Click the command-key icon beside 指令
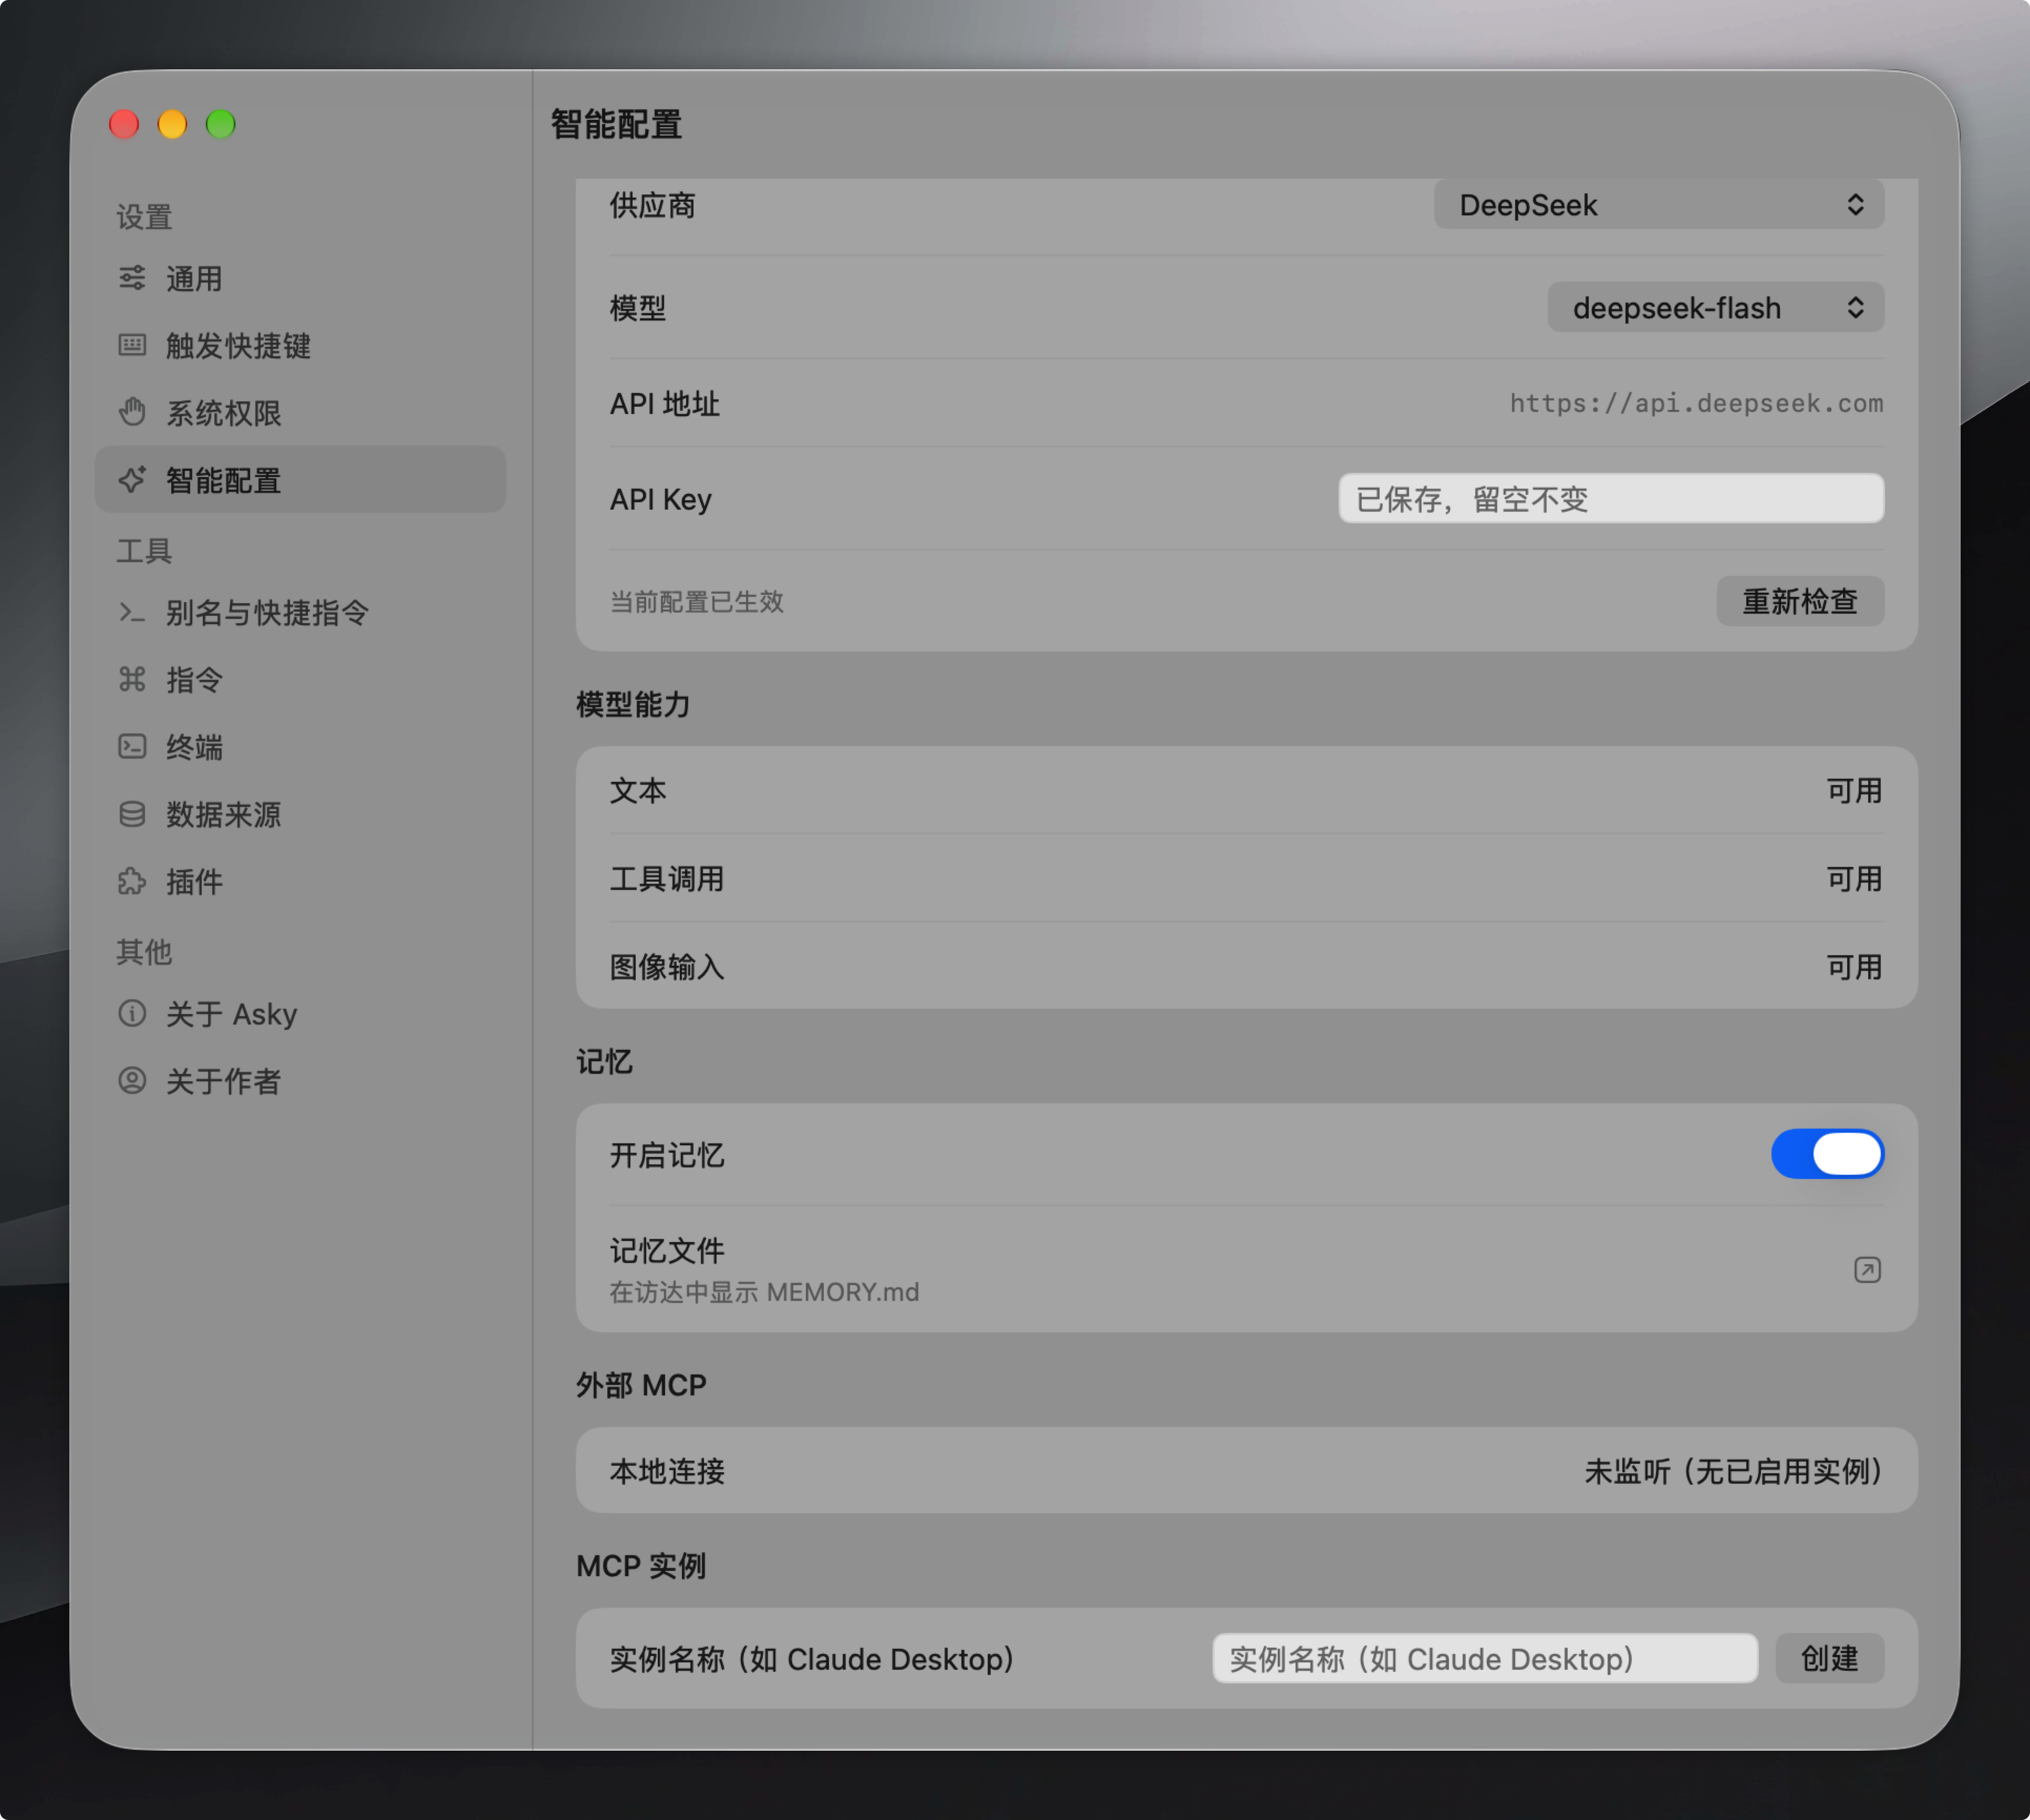This screenshot has width=2030, height=1820. coord(132,679)
